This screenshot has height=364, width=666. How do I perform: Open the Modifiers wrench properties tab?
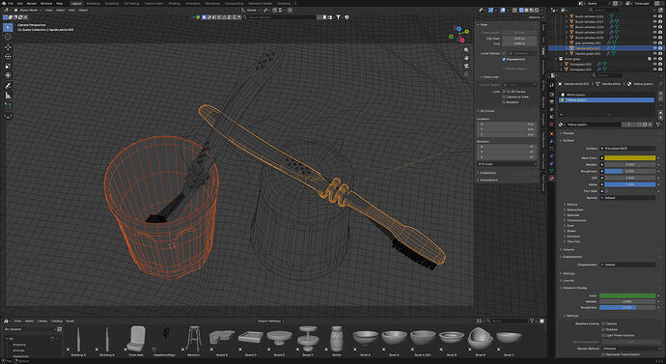pos(552,141)
